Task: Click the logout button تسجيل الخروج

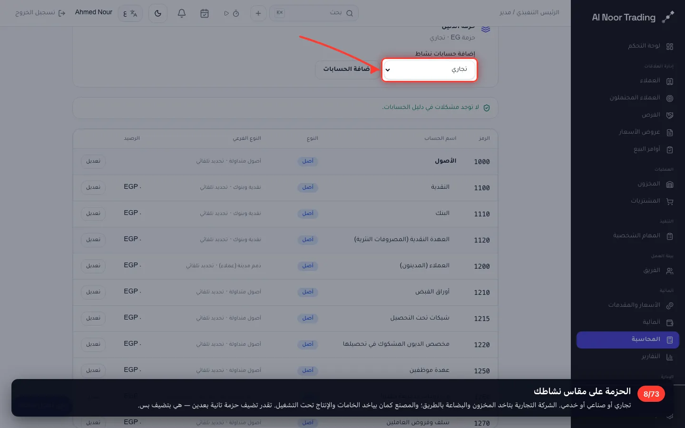Action: click(40, 13)
